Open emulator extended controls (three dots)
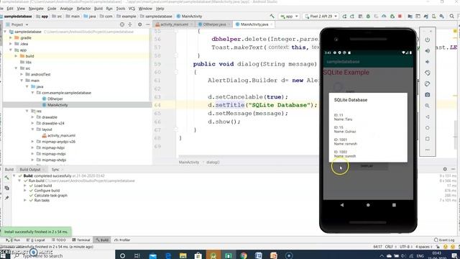This screenshot has width=460, height=259. coord(428,150)
